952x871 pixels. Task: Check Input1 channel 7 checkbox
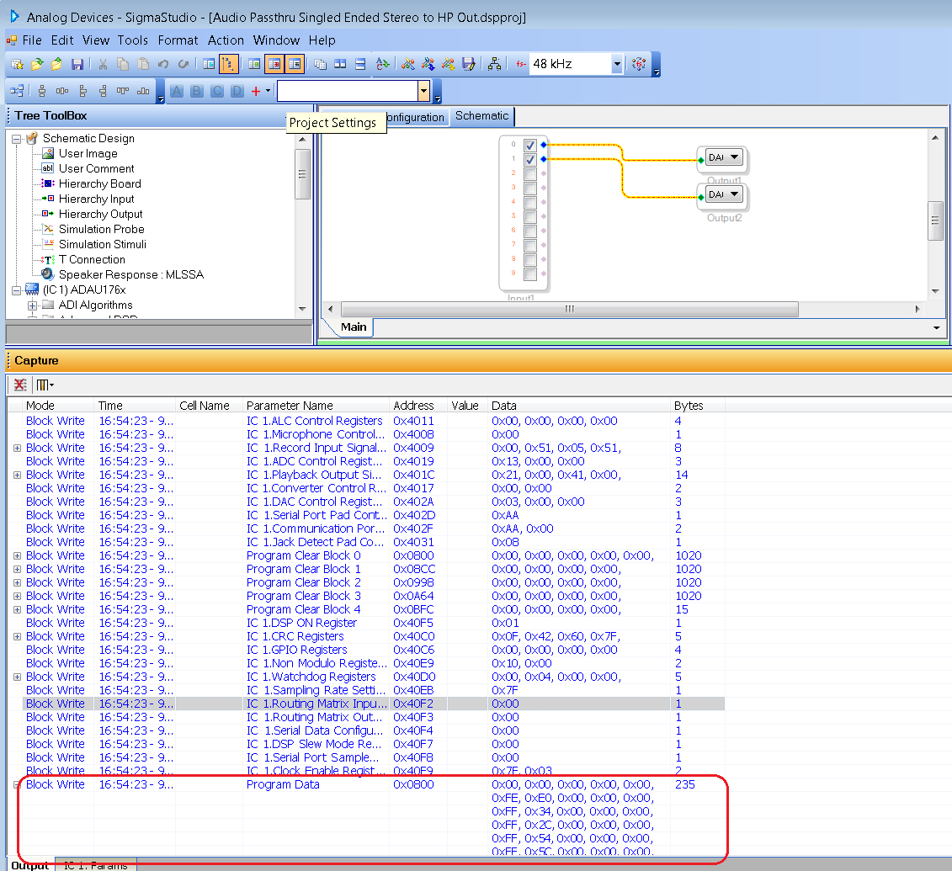(530, 245)
